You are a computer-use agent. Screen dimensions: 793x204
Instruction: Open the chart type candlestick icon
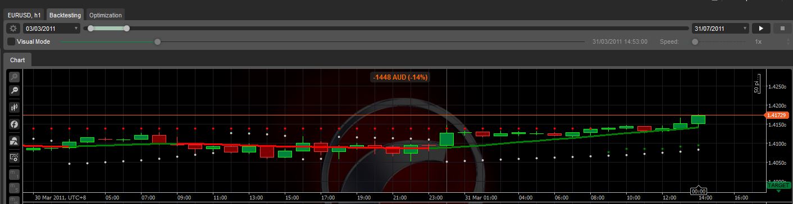14,106
